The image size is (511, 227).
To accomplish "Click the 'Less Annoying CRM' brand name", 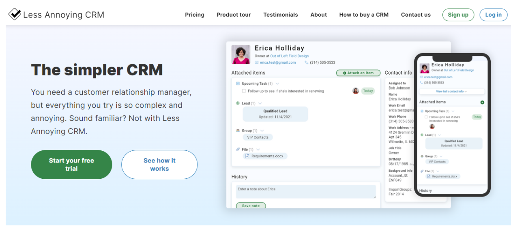I will pos(64,15).
